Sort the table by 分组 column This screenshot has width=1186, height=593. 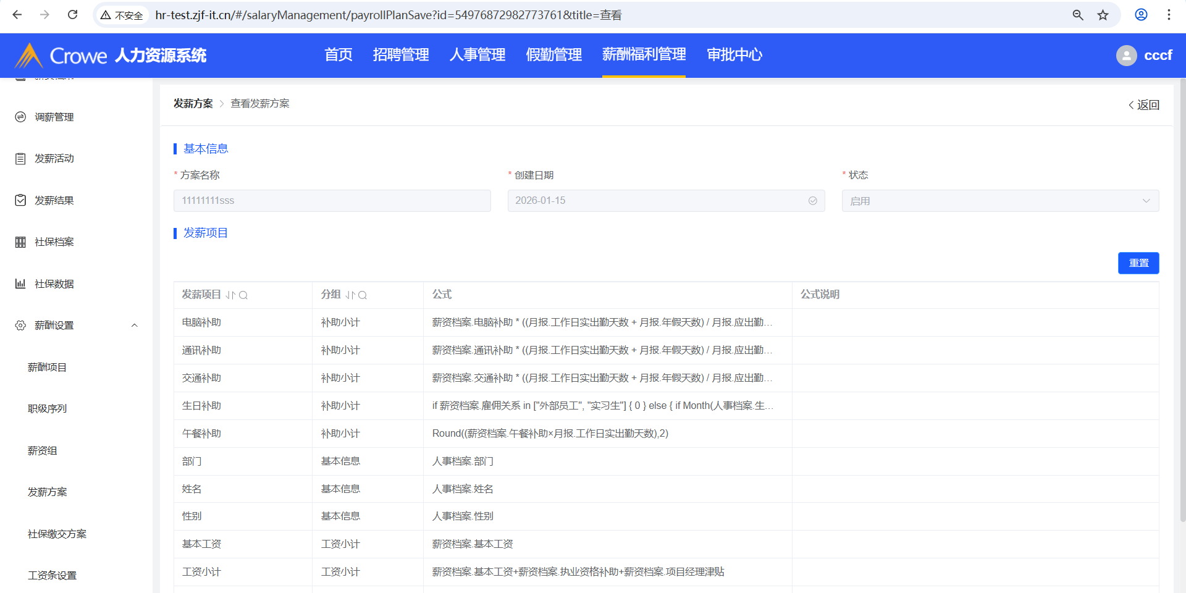coord(350,295)
